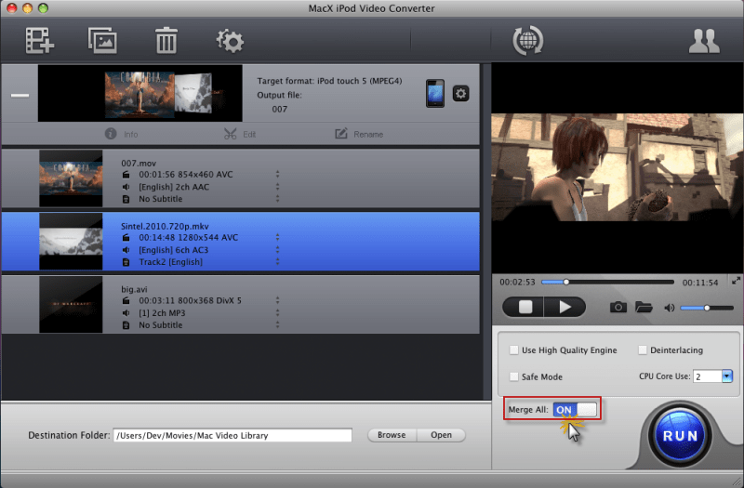Open output settings gear beside device icon
This screenshot has width=744, height=488.
(x=460, y=94)
